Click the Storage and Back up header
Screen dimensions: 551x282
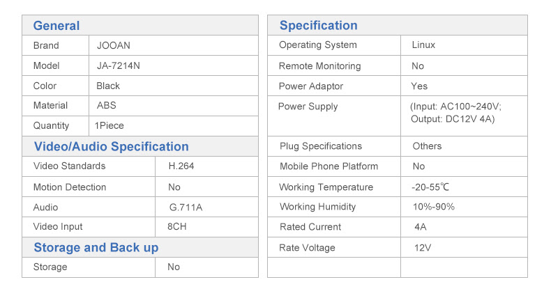[x=96, y=247]
